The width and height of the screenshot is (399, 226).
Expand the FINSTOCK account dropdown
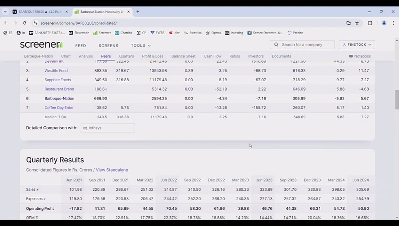pos(357,45)
